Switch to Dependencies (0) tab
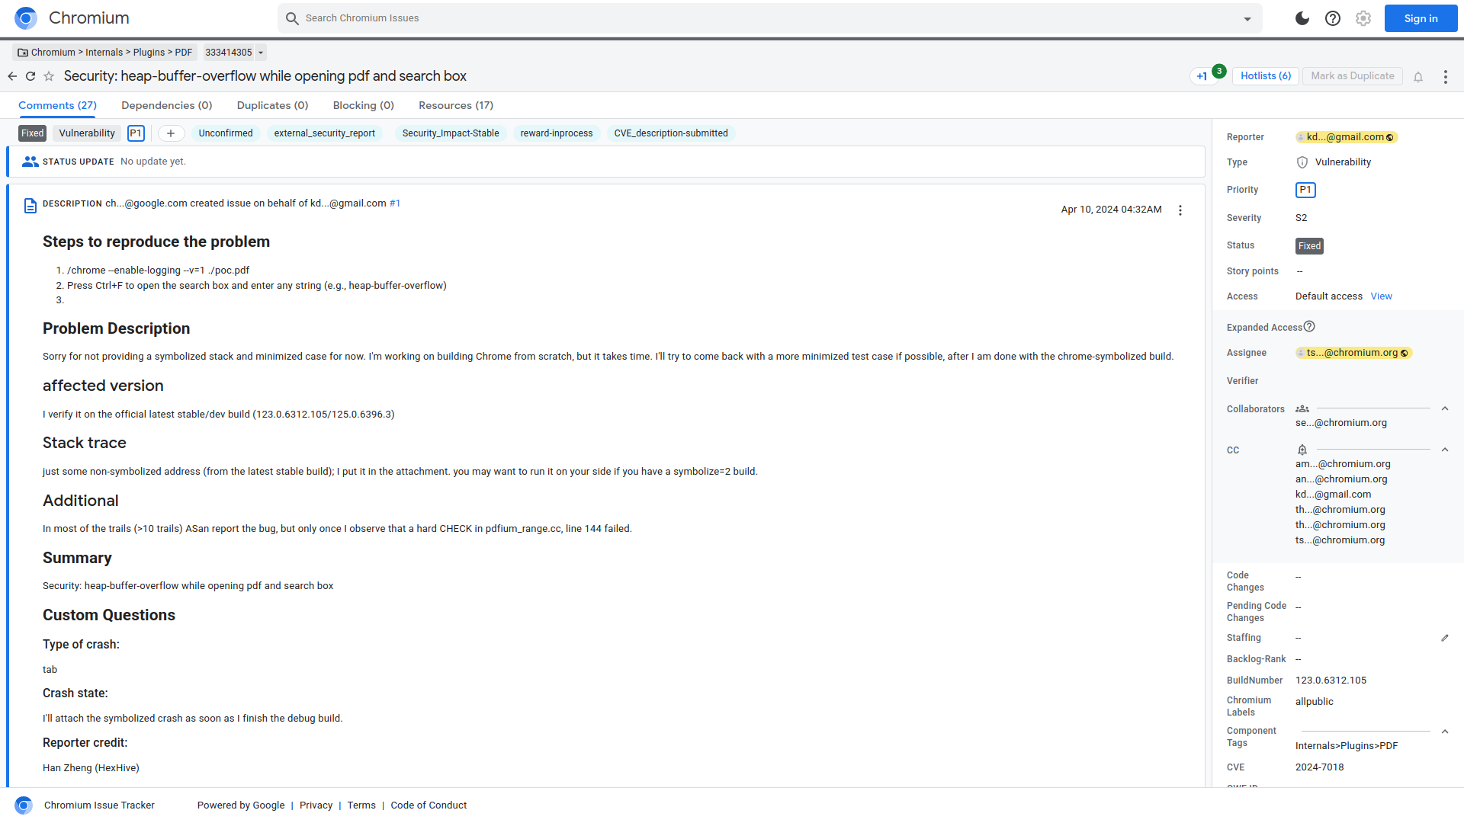This screenshot has width=1464, height=823. pyautogui.click(x=167, y=105)
